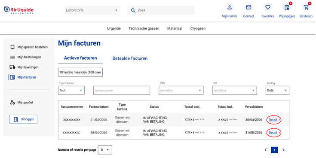
Task: Click the Totaal excl. column header
Action: 192,106
